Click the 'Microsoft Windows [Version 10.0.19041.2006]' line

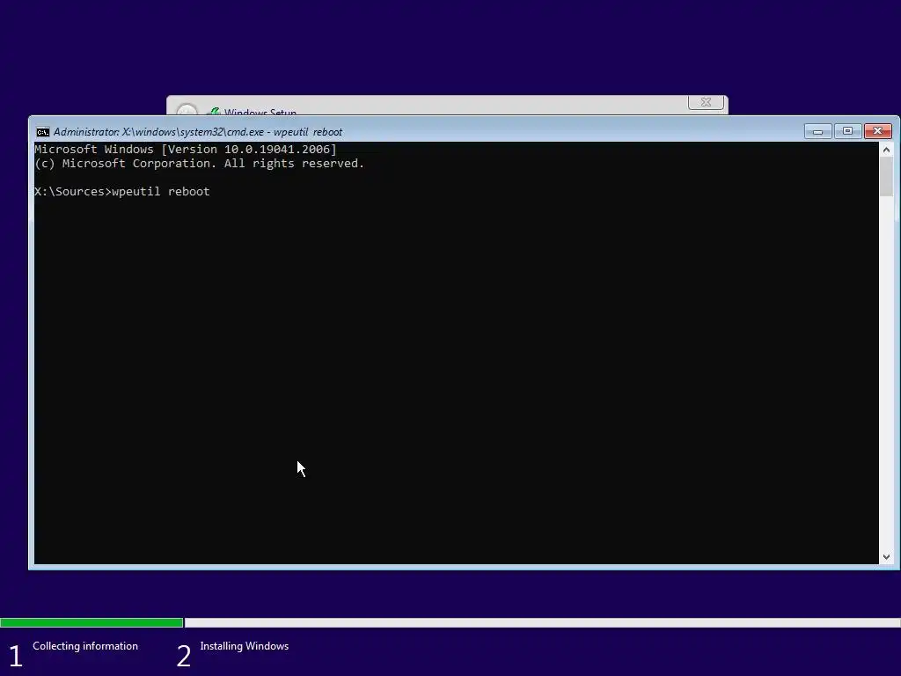point(186,150)
